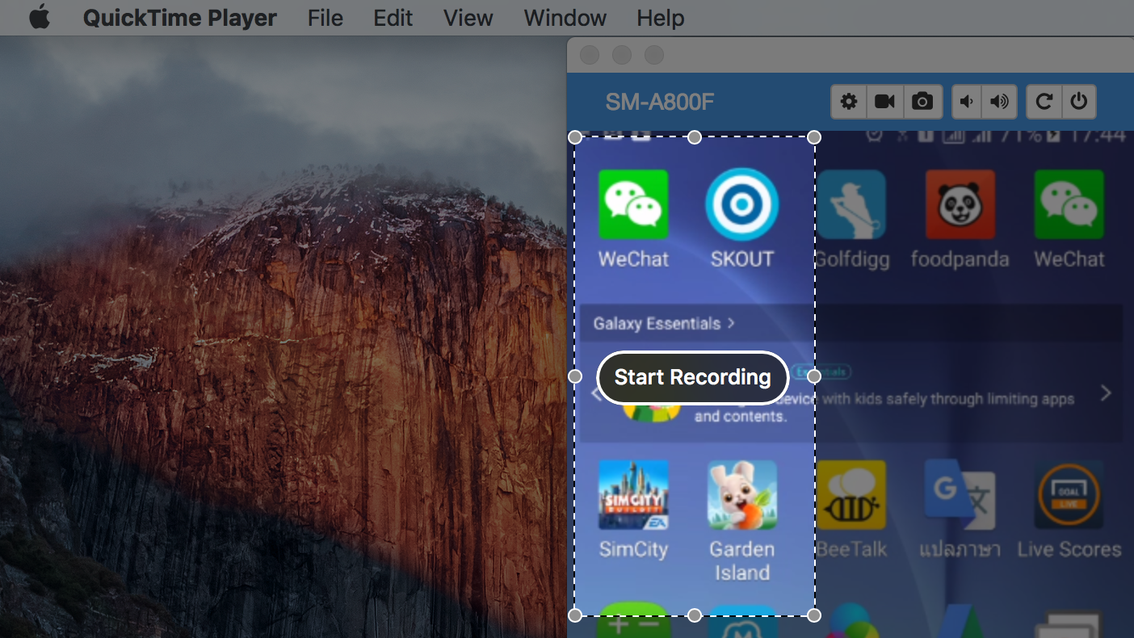The image size is (1134, 638).
Task: Click the video camera record icon
Action: 885,102
